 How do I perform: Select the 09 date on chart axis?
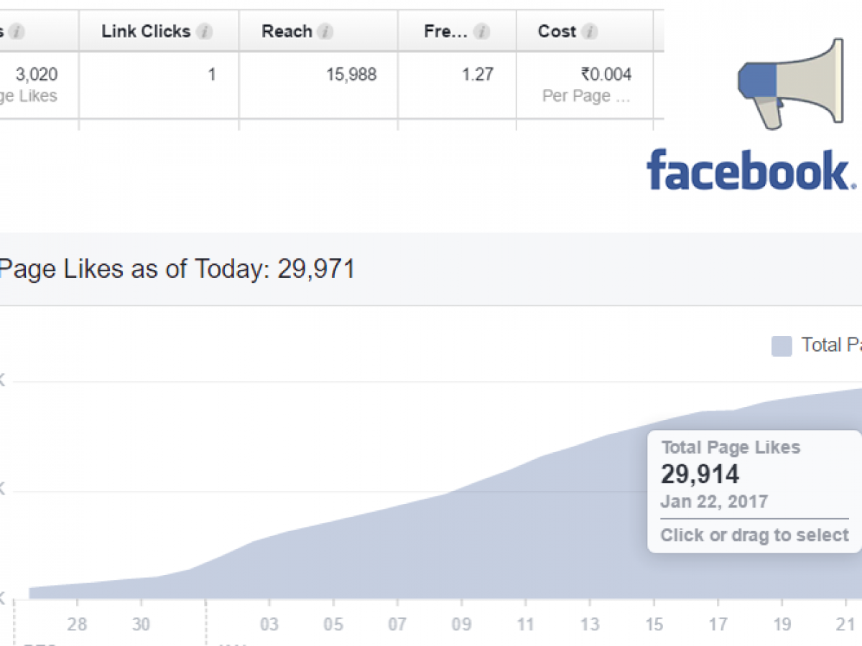coord(462,624)
